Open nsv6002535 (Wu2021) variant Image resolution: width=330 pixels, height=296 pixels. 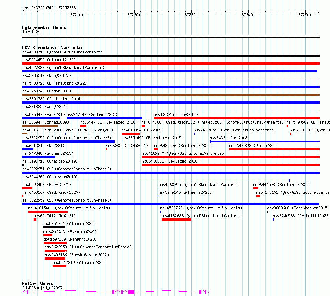point(127,146)
